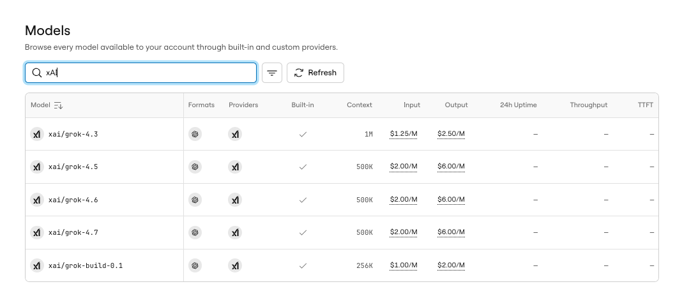The image size is (675, 305).
Task: Click $1.25/M input price for grok-4.3
Action: click(x=404, y=134)
